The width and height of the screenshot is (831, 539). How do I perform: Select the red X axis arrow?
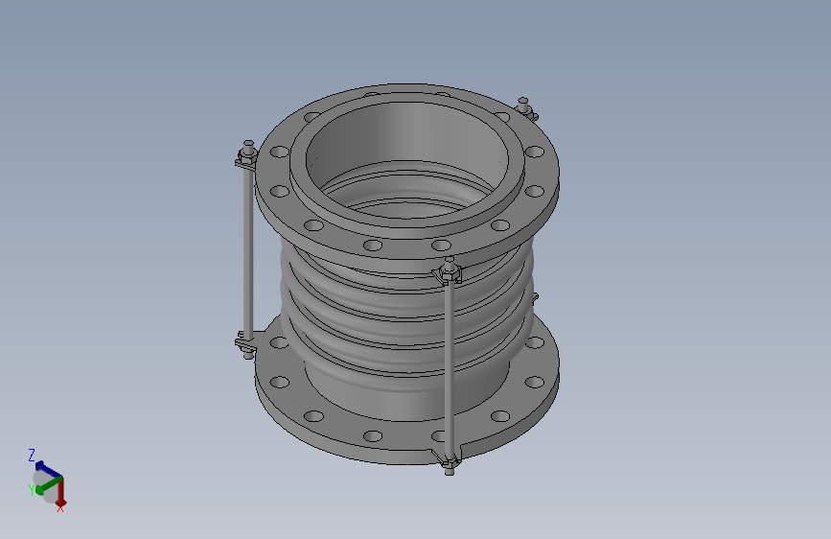(x=61, y=492)
